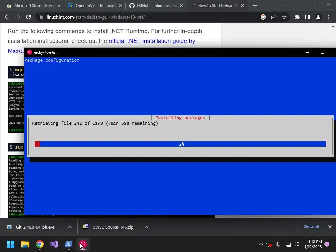Close the Microsoft Store tab

[x=59, y=6]
